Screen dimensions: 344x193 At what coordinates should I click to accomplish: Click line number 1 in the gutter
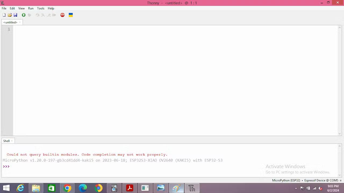9,29
